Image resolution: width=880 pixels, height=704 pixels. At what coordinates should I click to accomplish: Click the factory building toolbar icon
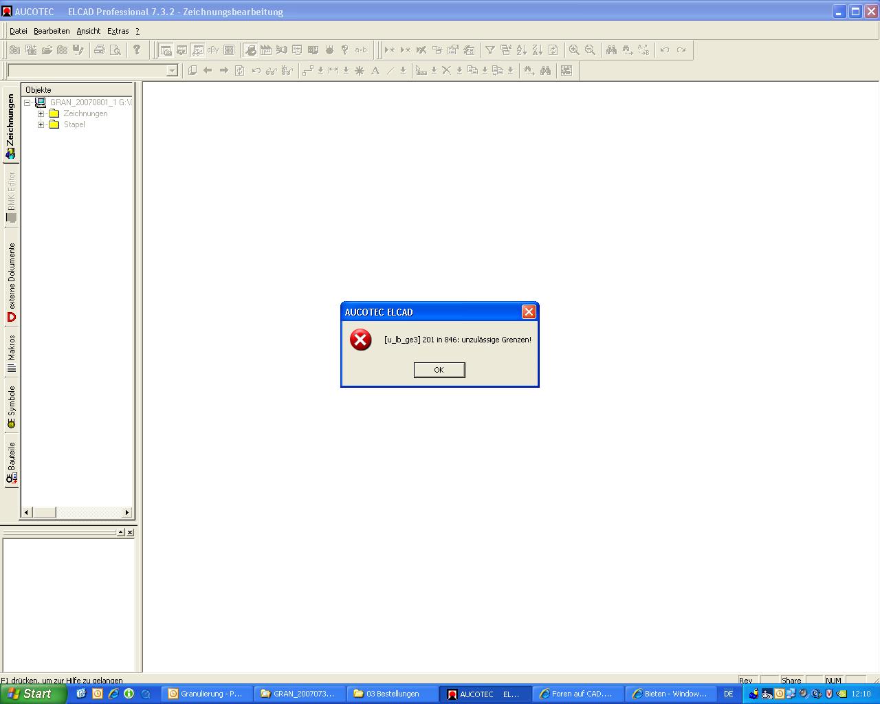[265, 49]
